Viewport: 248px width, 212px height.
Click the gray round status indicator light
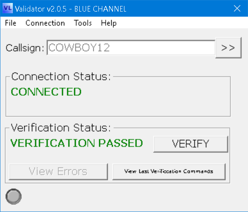[x=14, y=197]
